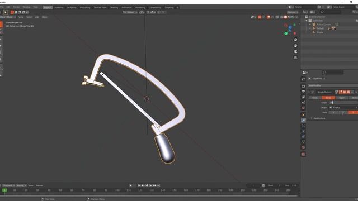Open the outliner display mode dropdown

[x=312, y=12]
